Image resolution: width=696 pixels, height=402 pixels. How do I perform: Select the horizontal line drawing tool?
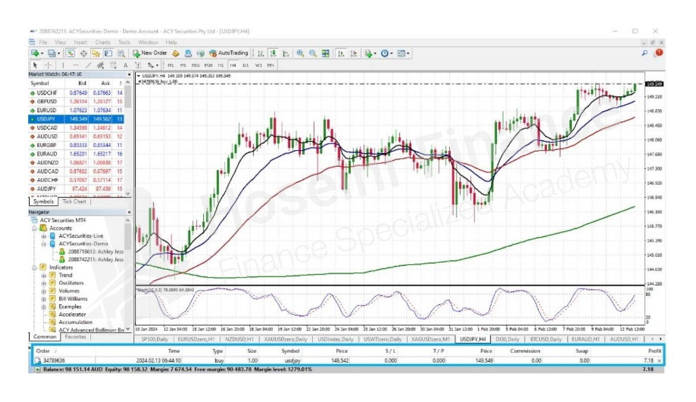tap(76, 65)
